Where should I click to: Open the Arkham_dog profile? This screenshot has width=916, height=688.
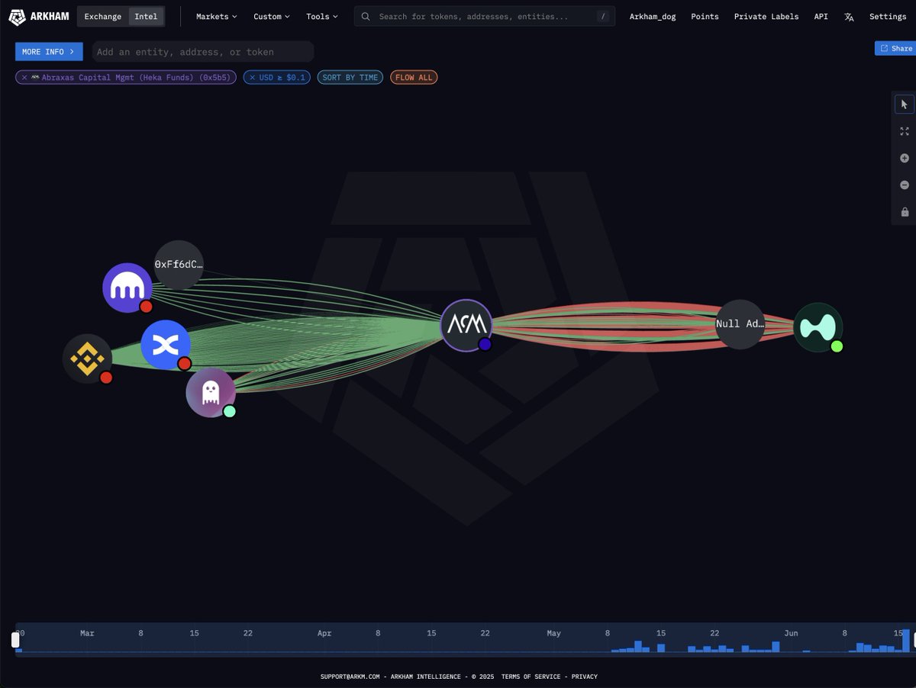click(x=653, y=16)
